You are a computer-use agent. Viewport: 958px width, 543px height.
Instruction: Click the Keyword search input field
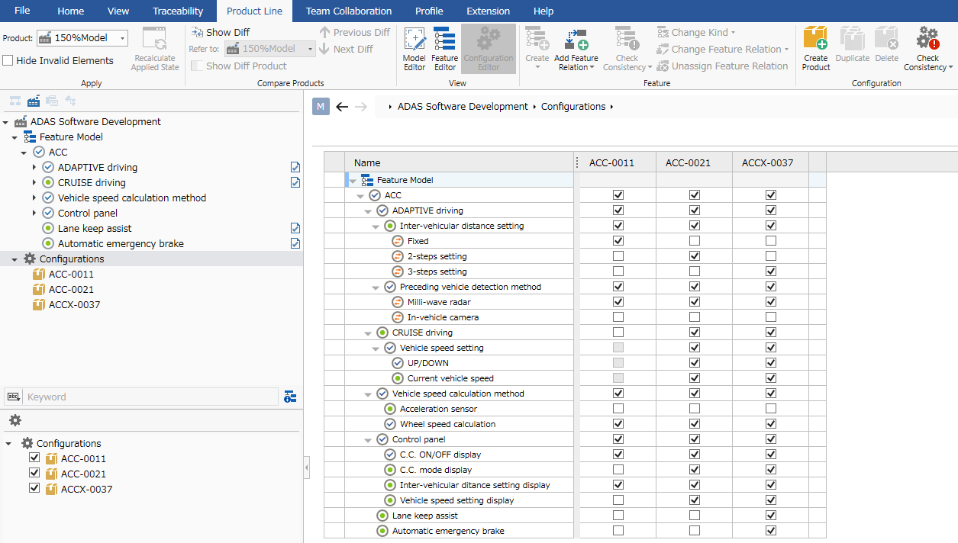pos(150,397)
